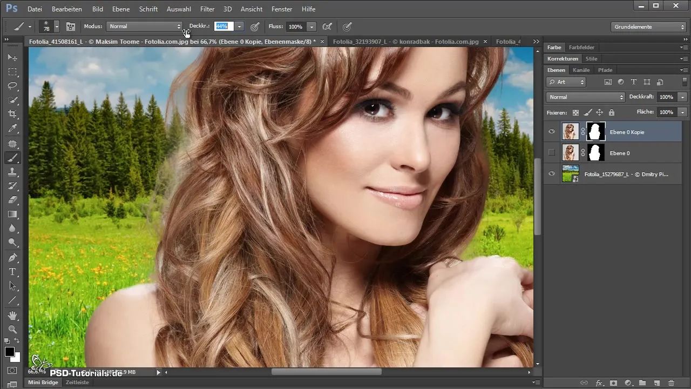Viewport: 691px width, 389px height.
Task: Filter layers by shape layer icon
Action: click(x=647, y=82)
